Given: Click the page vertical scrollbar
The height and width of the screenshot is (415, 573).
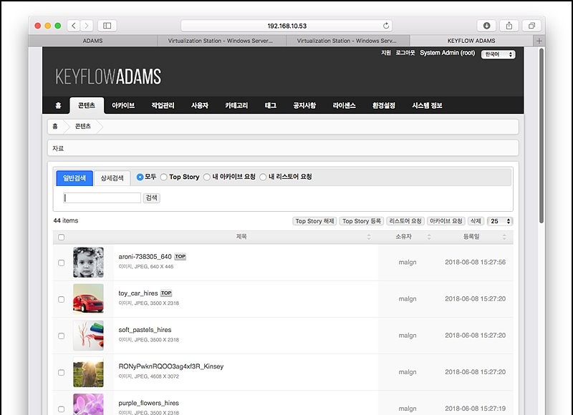Looking at the screenshot, I should (x=541, y=135).
